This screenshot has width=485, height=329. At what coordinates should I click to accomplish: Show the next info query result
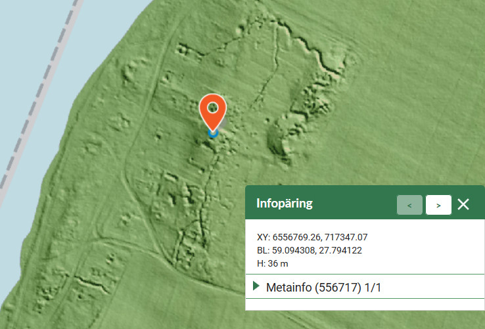pos(438,205)
